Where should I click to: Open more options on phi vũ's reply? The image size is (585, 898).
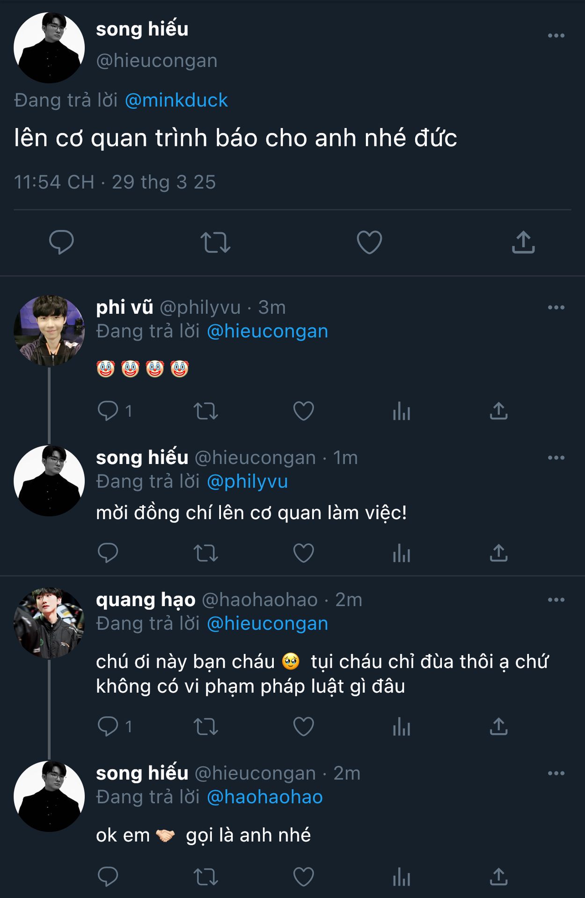click(x=556, y=308)
